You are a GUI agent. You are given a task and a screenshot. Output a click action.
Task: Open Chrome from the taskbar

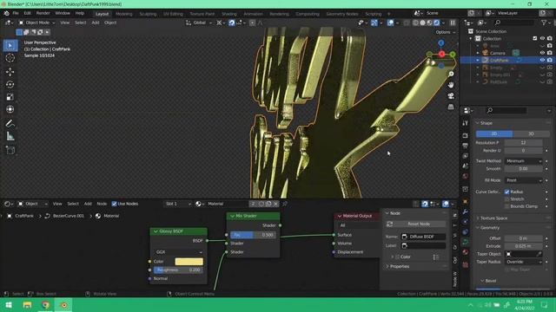45,304
